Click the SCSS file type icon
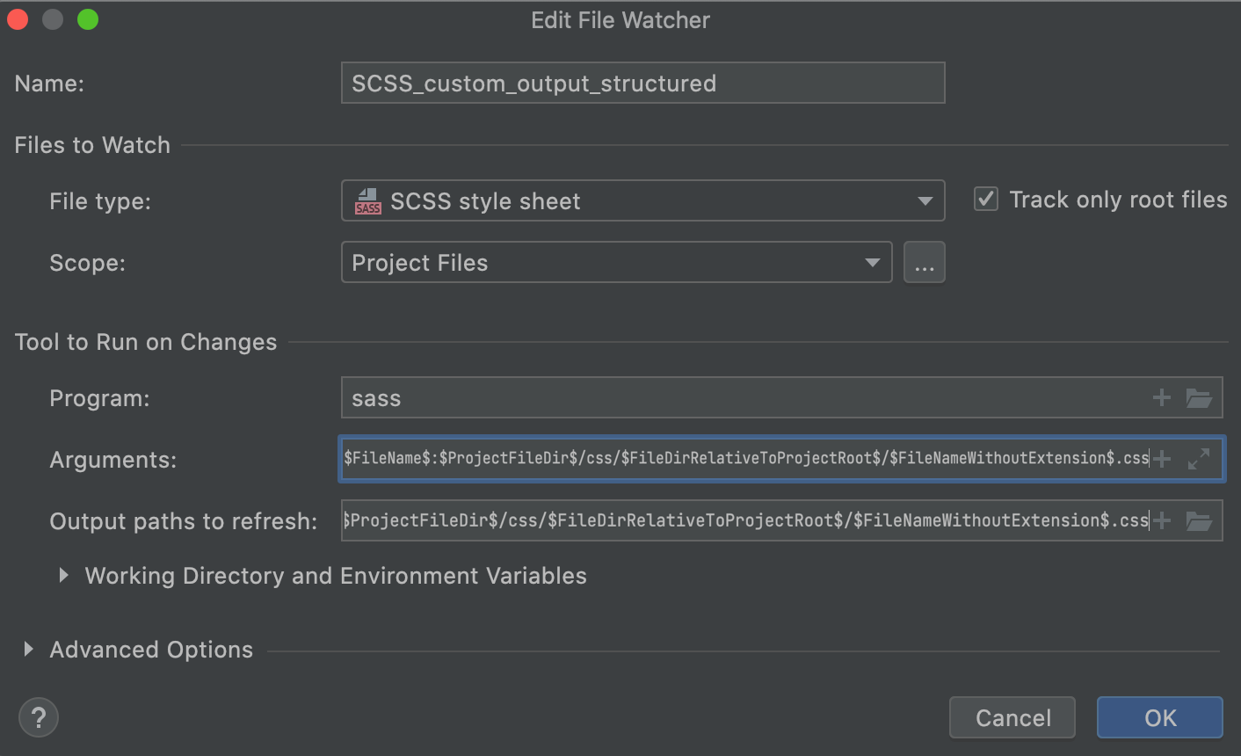 tap(366, 200)
